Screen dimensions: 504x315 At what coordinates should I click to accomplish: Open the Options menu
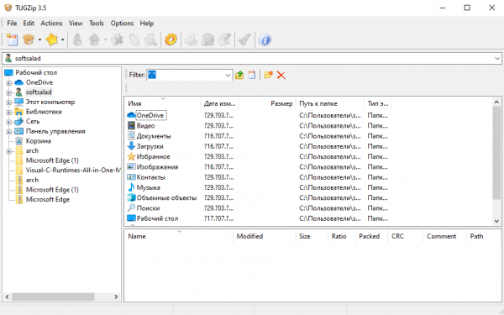122,24
